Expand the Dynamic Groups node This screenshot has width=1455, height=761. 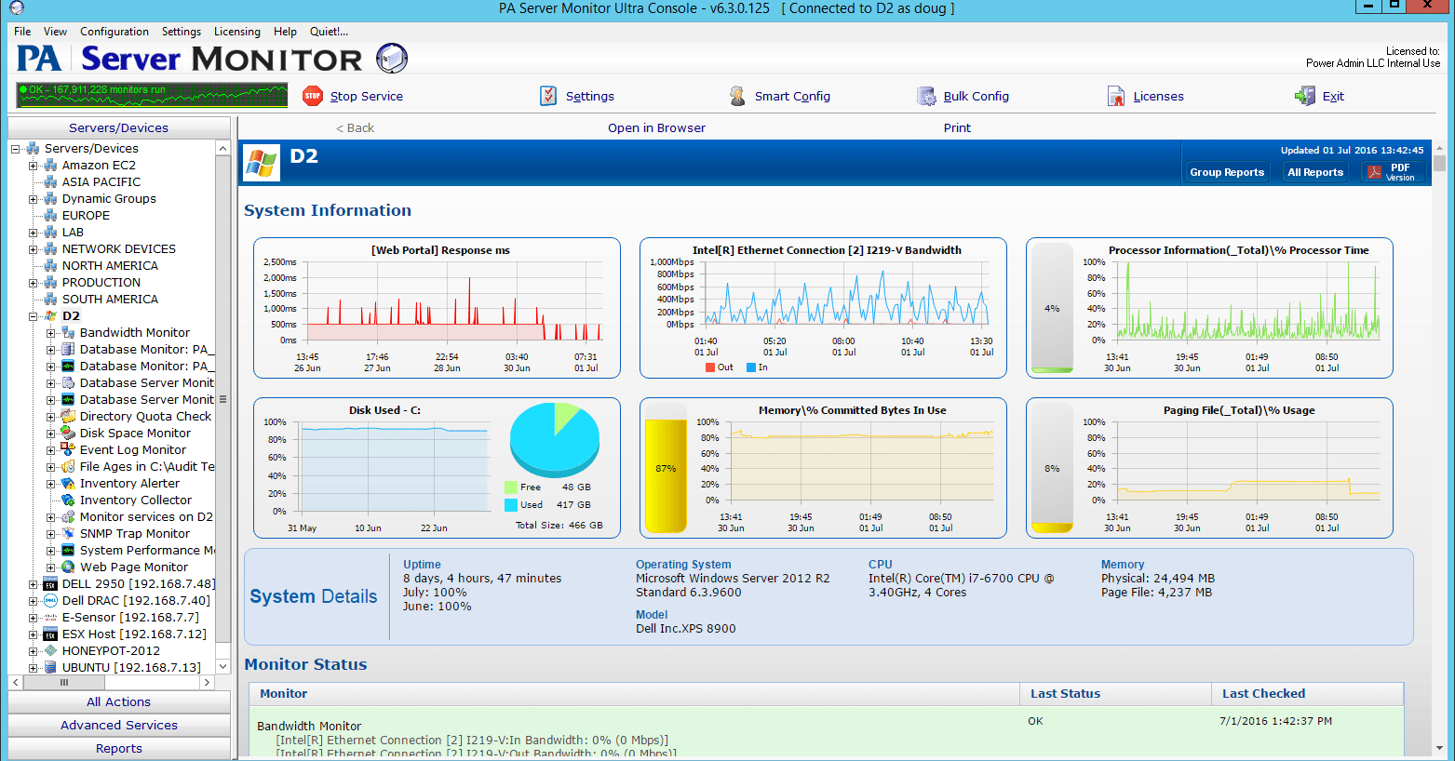point(34,199)
